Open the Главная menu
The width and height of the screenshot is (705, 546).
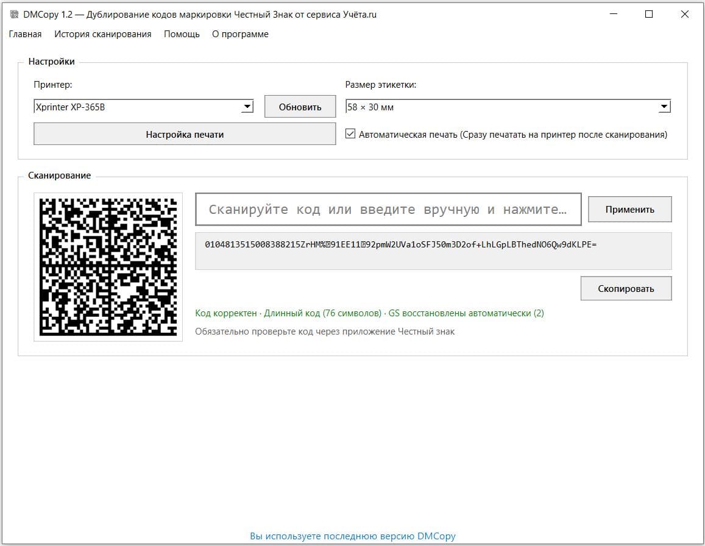click(x=25, y=34)
